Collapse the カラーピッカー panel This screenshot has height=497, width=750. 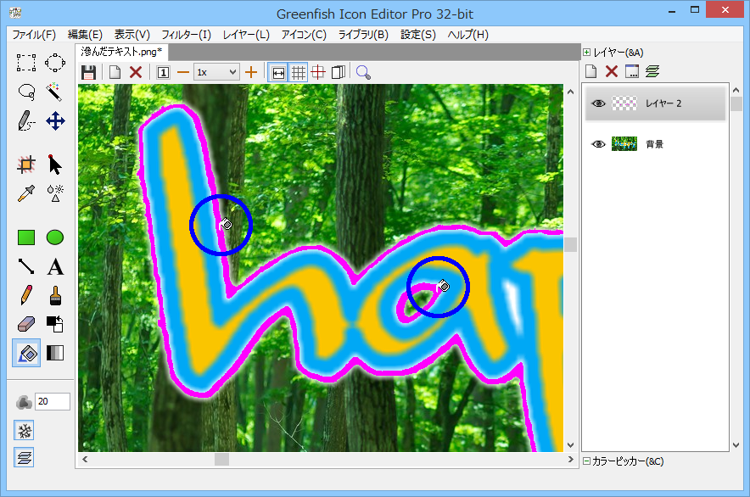(x=587, y=461)
